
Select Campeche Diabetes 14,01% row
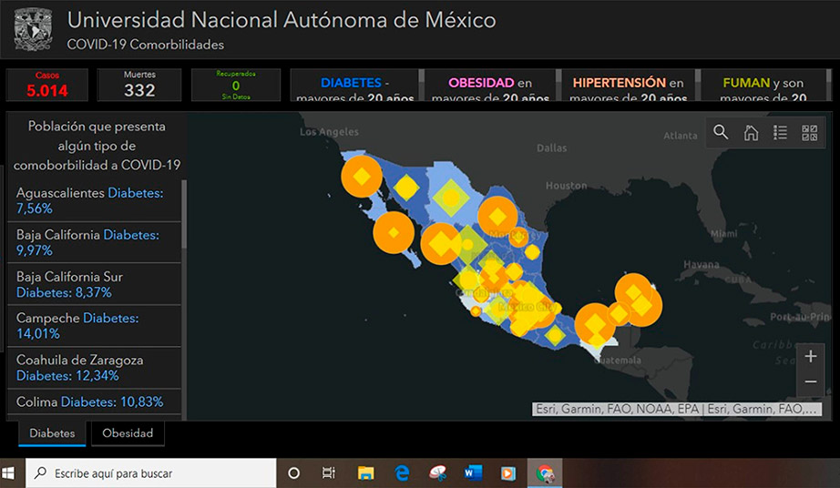click(x=94, y=326)
